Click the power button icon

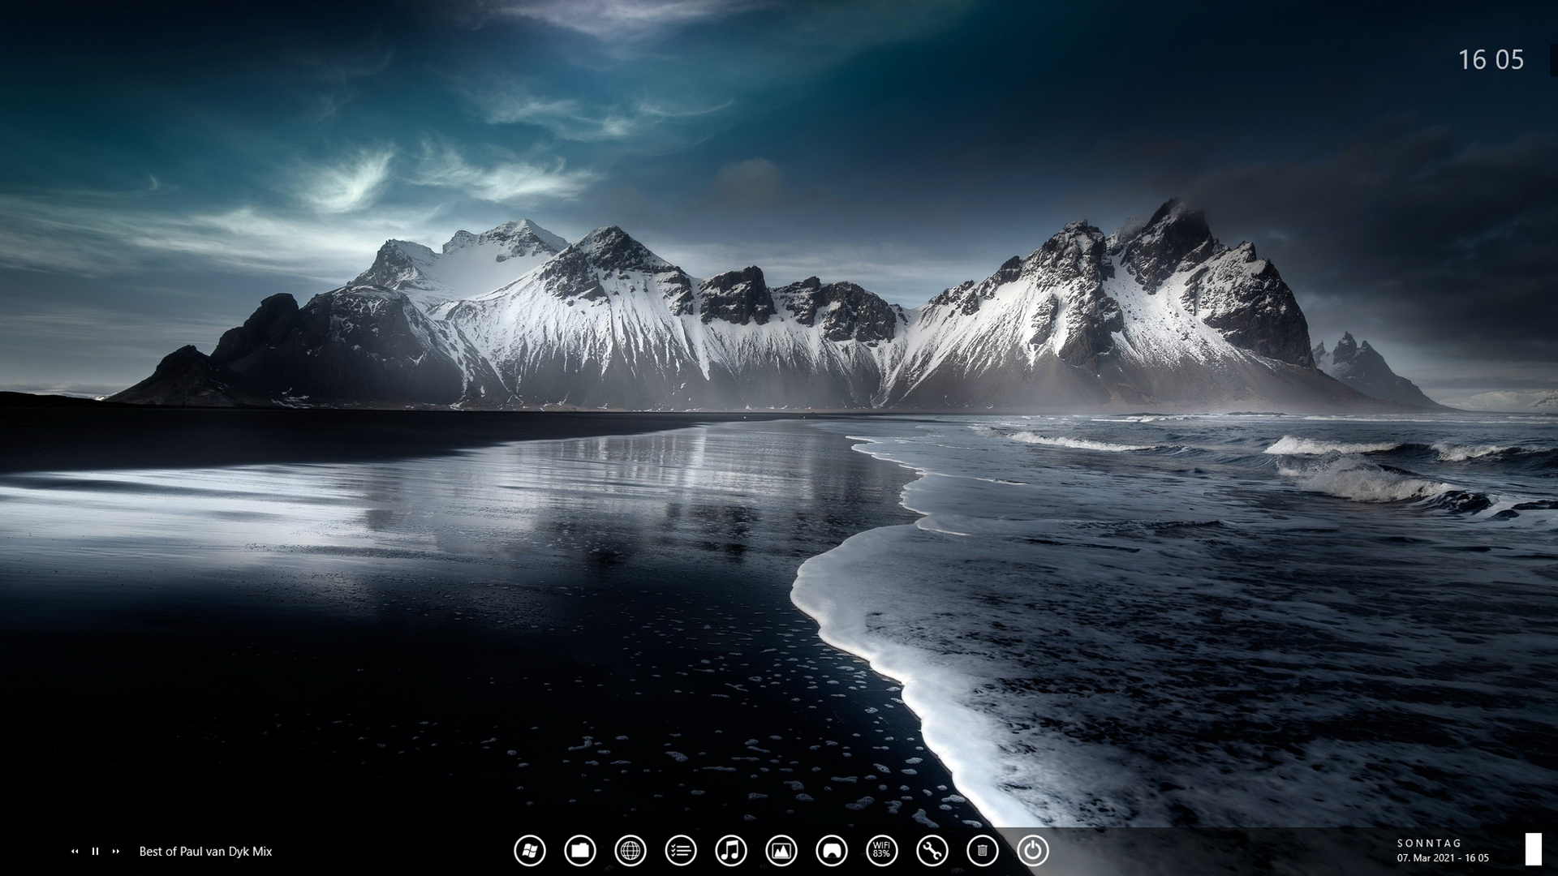1033,851
